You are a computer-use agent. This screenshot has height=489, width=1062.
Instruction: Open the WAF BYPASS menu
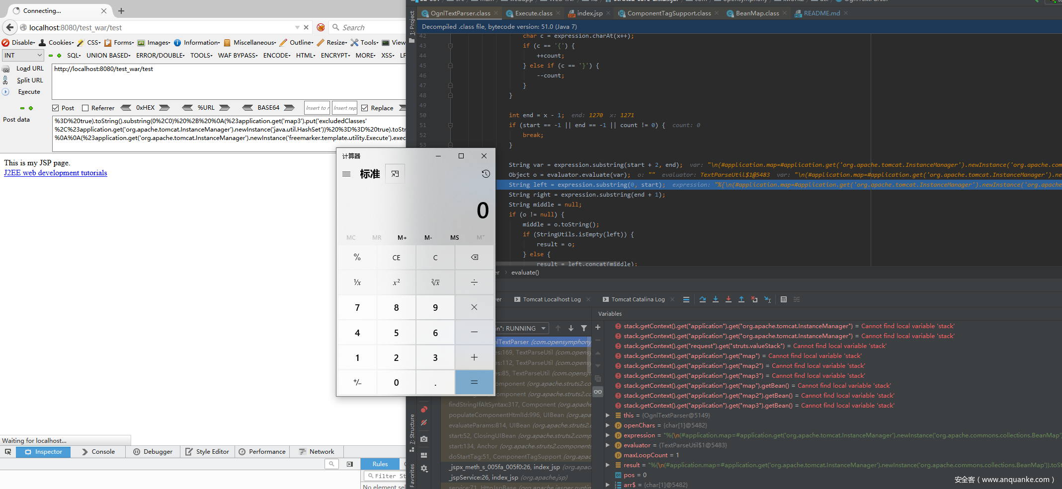coord(238,56)
